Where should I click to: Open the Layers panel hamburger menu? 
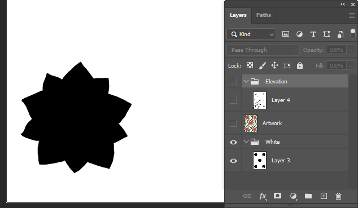click(x=352, y=15)
